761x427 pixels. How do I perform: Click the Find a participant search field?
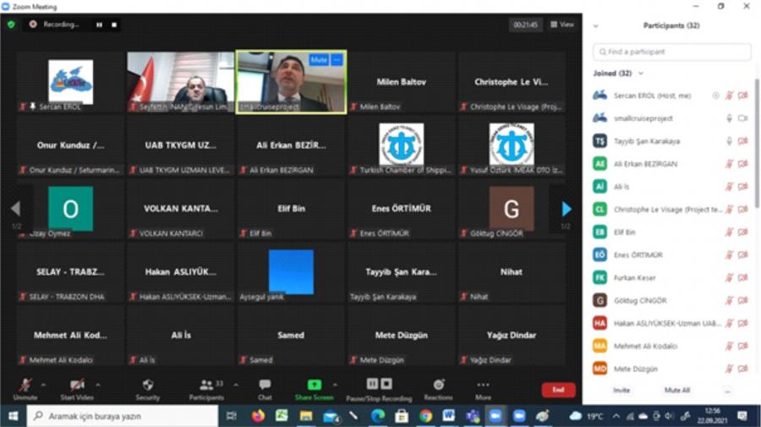(x=672, y=52)
